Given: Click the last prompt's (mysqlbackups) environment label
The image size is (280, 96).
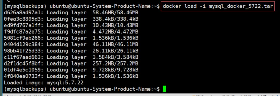Looking at the screenshot, I should (25, 89).
